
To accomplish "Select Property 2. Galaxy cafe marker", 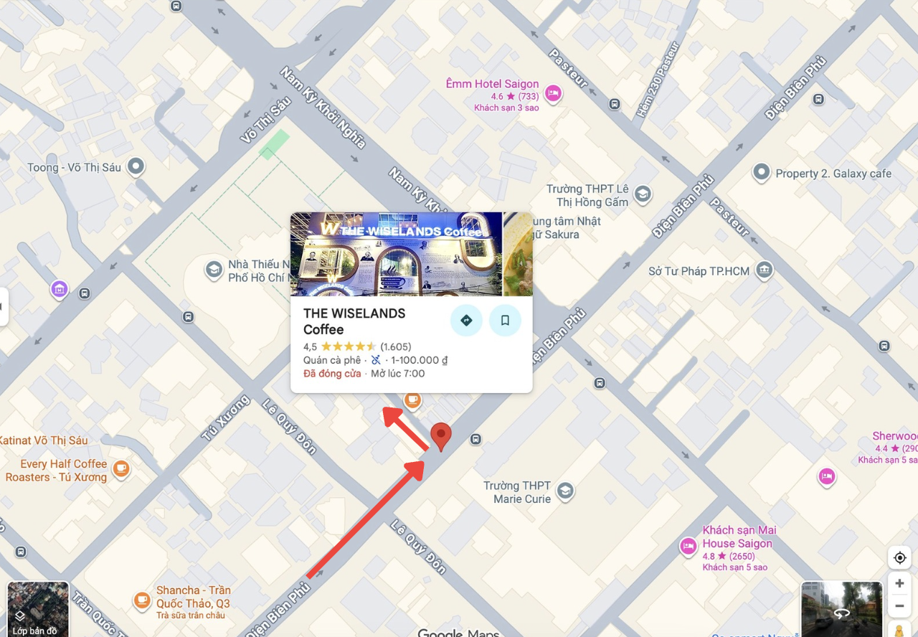I will click(x=761, y=173).
